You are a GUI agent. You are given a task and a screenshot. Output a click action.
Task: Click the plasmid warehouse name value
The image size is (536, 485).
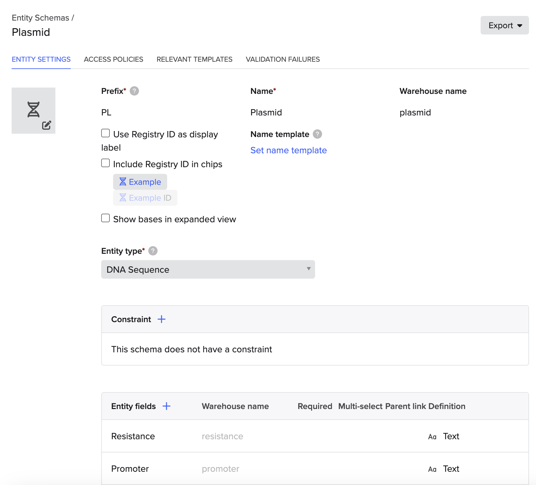point(415,112)
